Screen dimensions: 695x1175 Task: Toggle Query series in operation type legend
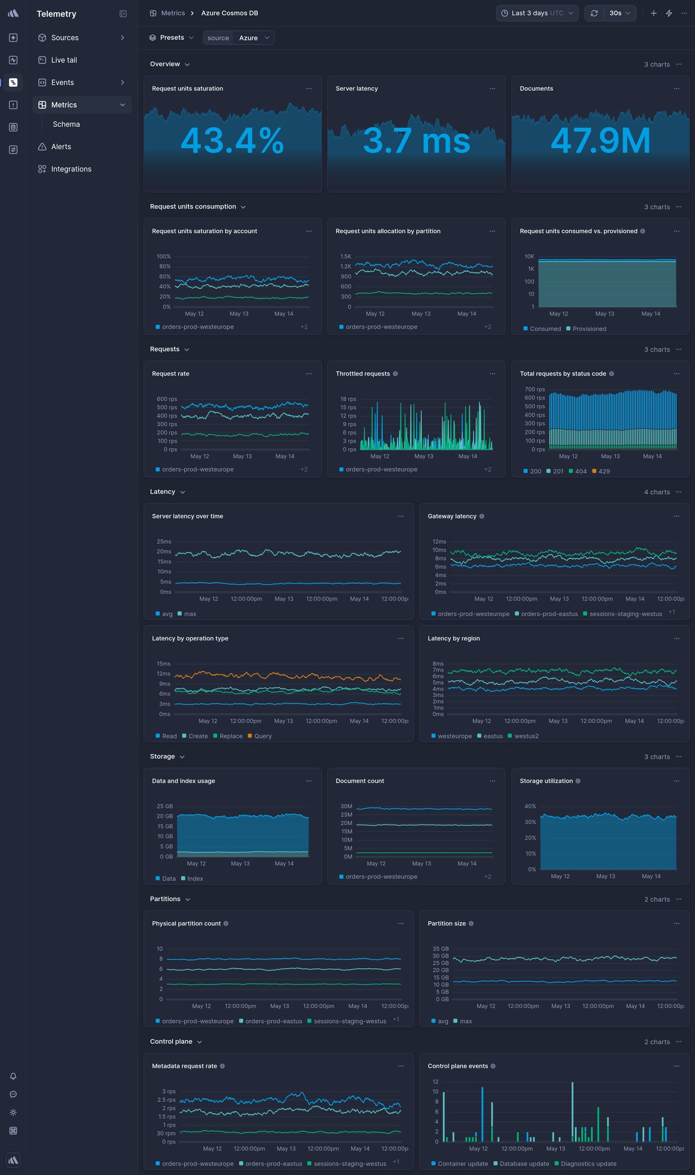[x=260, y=736]
